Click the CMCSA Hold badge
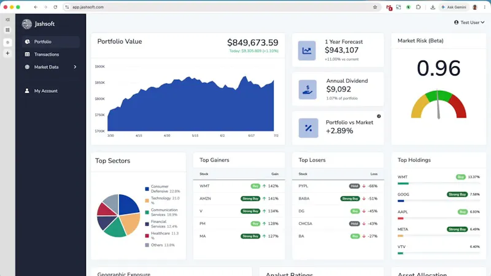Image resolution: width=491 pixels, height=276 pixels. click(x=354, y=224)
